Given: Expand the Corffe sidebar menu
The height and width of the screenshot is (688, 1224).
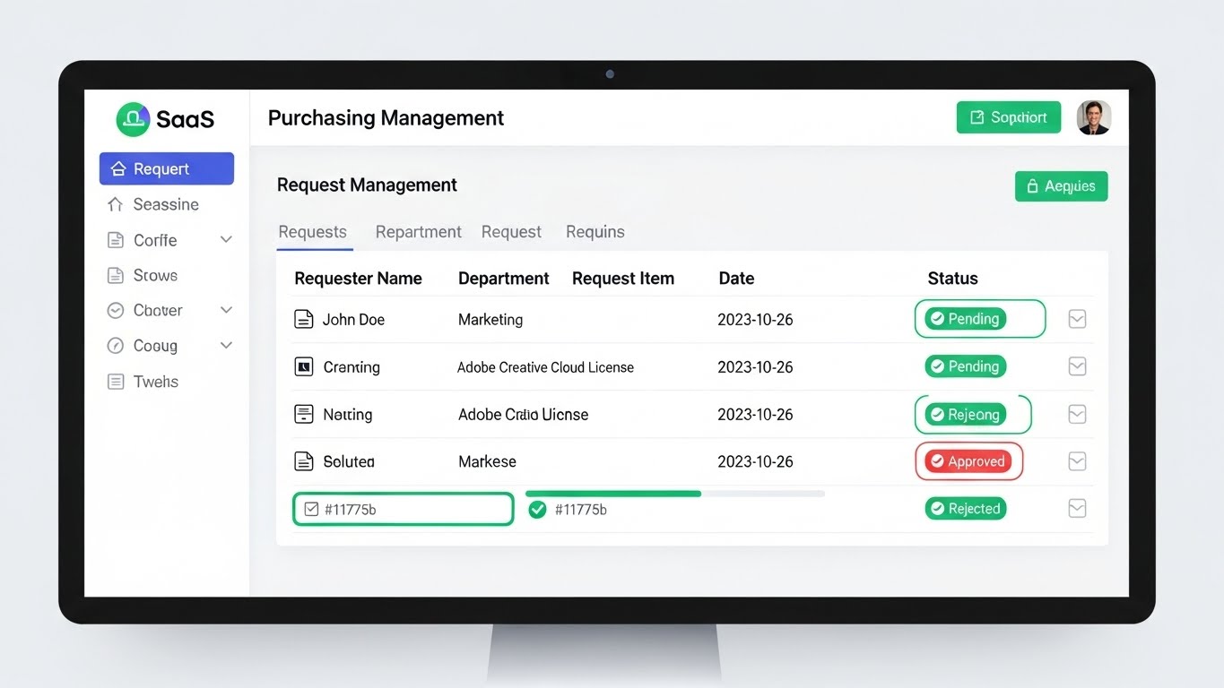Looking at the screenshot, I should 226,239.
